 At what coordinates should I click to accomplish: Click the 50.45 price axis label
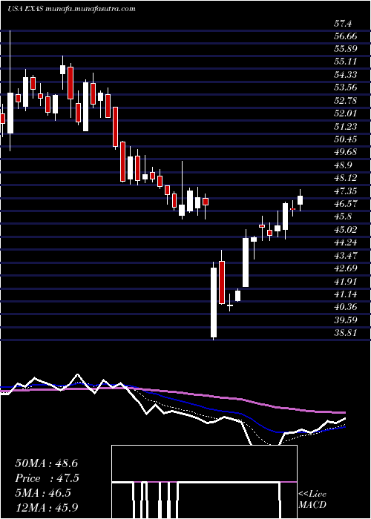point(346,139)
